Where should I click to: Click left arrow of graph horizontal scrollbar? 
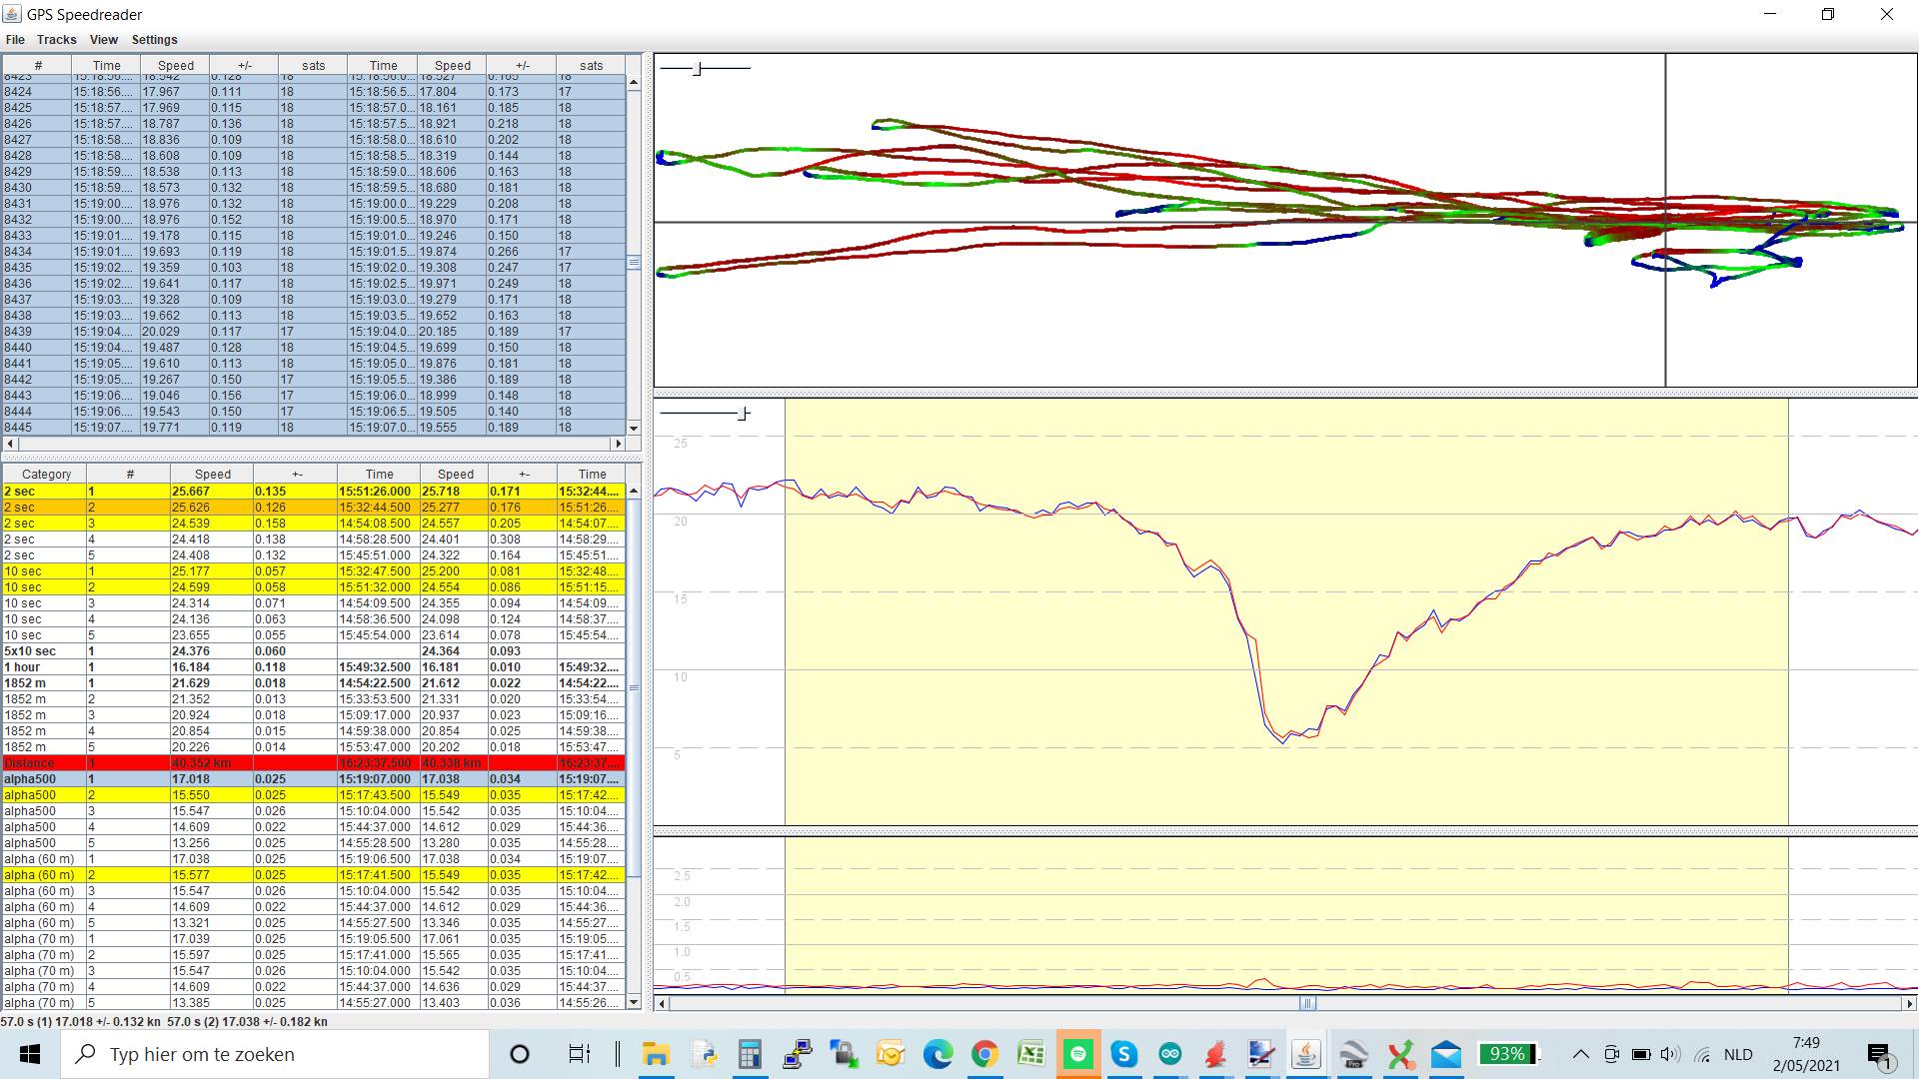(x=662, y=1003)
